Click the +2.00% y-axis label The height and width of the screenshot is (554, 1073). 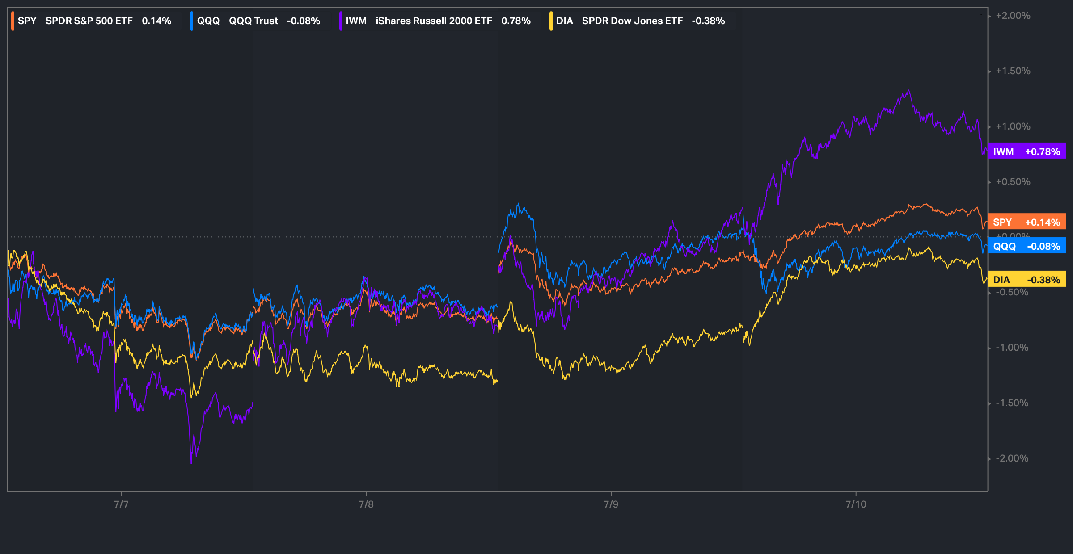[1013, 16]
